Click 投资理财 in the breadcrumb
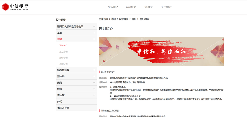The width and height of the screenshot is (247, 117). pyautogui.click(x=124, y=19)
